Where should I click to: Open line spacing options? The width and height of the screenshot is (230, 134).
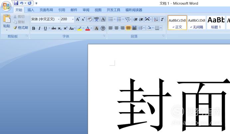[141, 28]
